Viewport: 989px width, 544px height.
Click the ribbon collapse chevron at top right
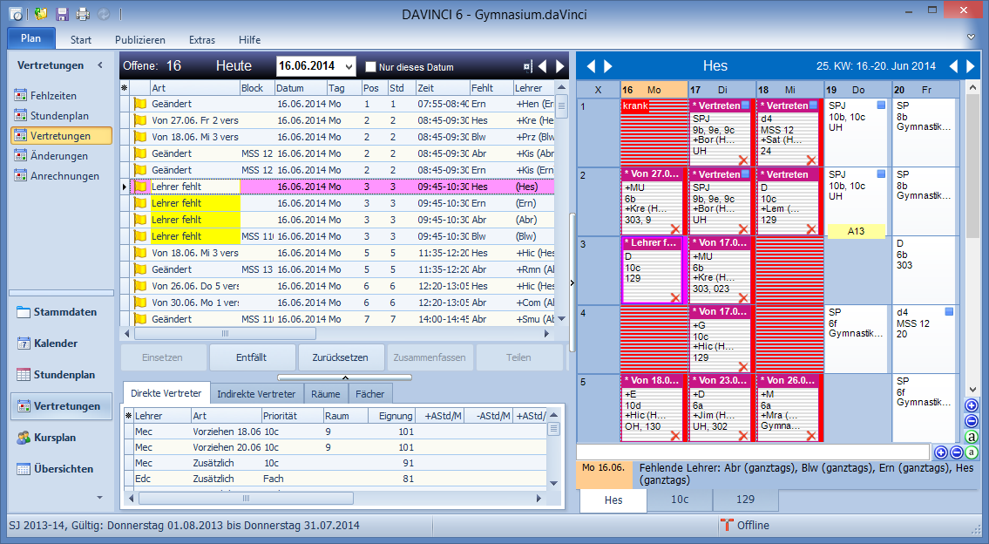(x=972, y=37)
